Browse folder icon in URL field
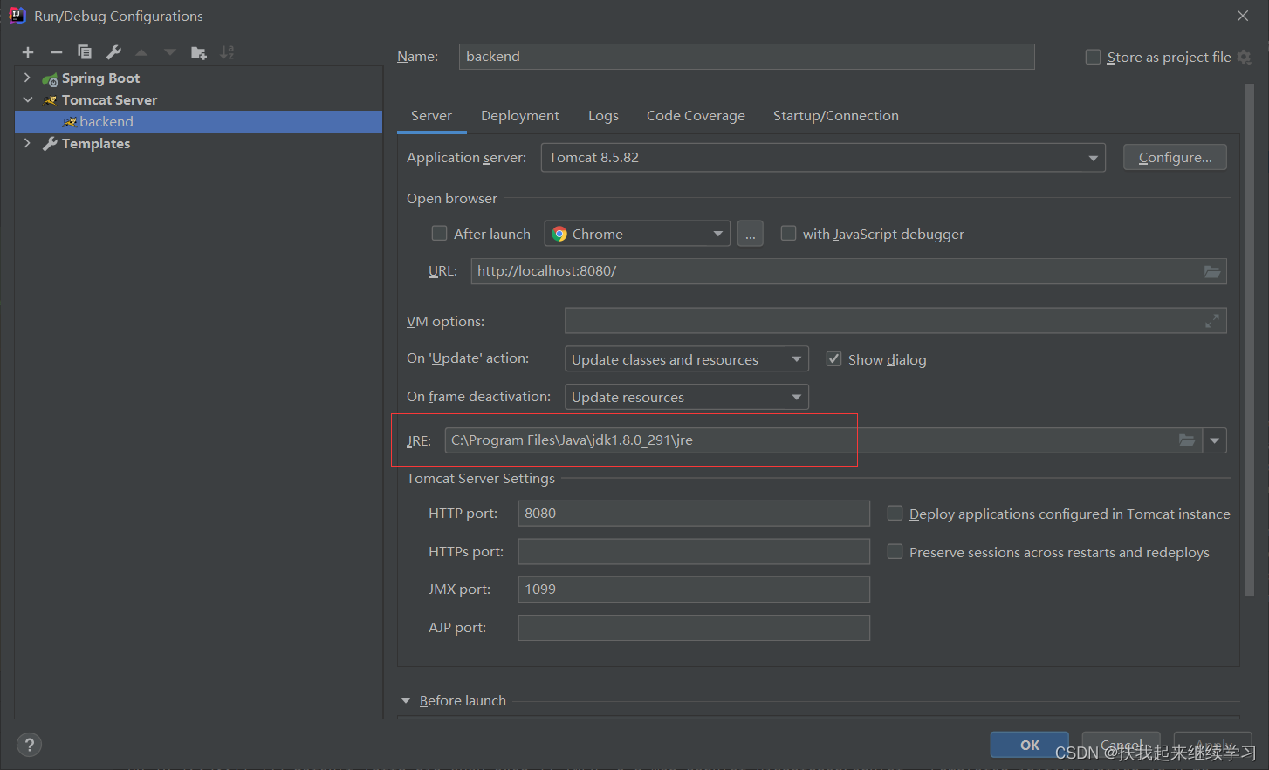The width and height of the screenshot is (1269, 770). (1212, 271)
